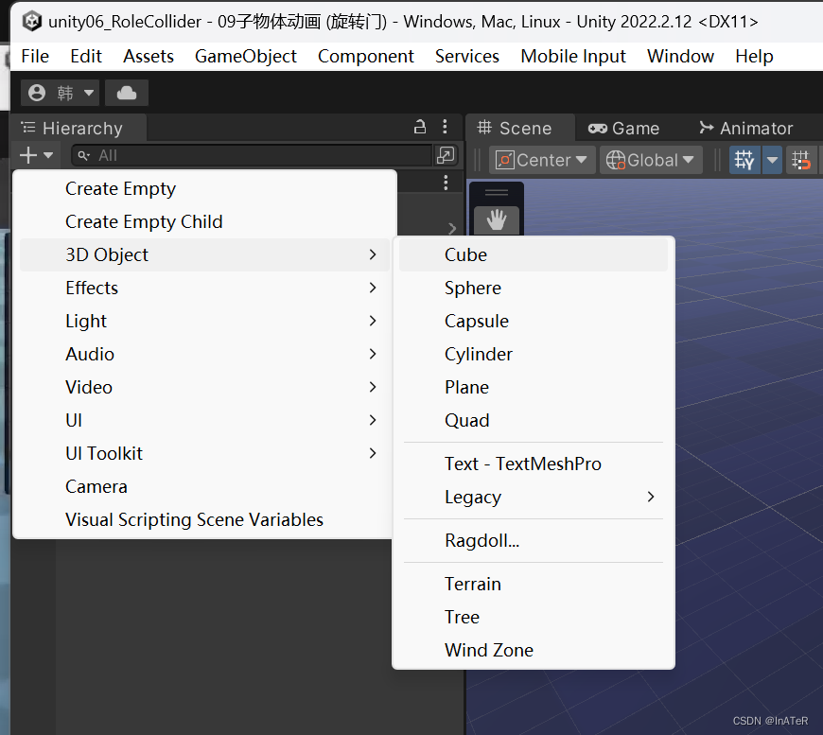Screen dimensions: 823x735
Task: Click the All search field in Hierarchy
Action: tap(236, 155)
